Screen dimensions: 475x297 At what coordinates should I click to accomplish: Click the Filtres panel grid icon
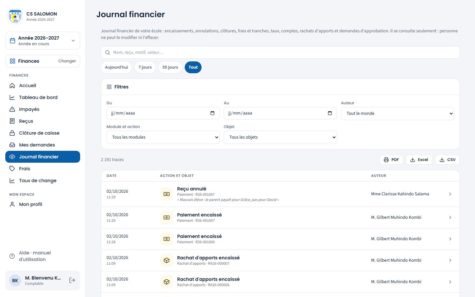tap(109, 87)
